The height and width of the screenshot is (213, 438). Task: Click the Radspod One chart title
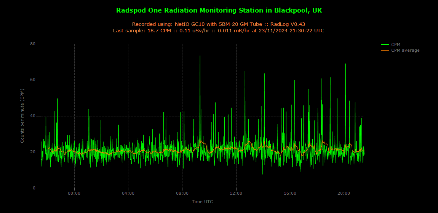(219, 10)
